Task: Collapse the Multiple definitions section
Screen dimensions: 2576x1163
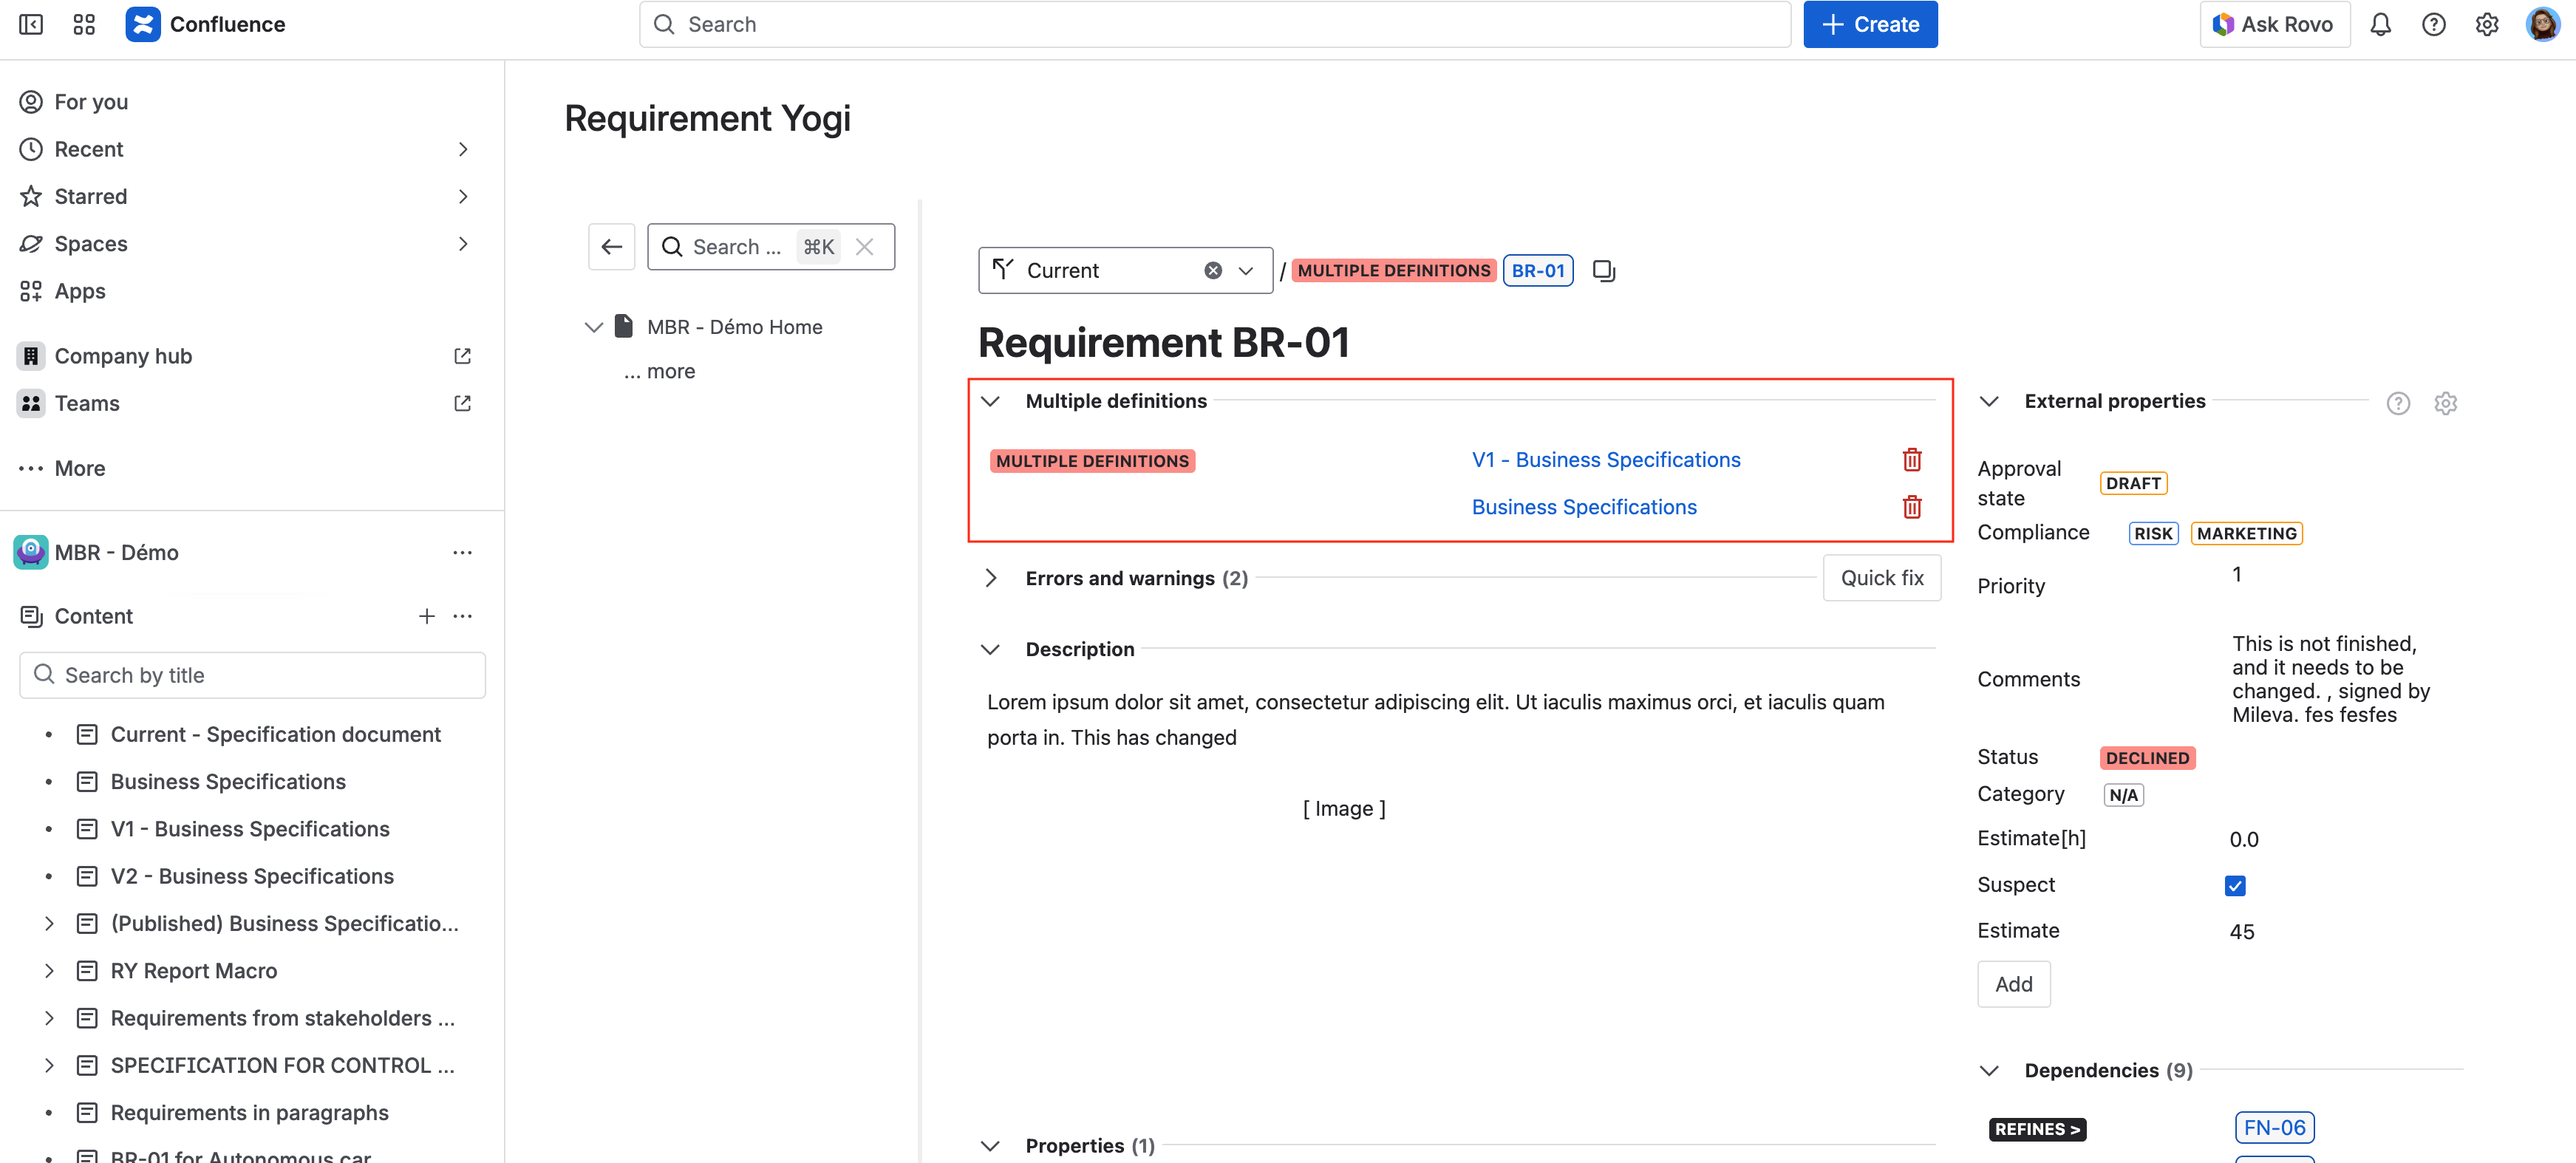Action: [x=990, y=401]
